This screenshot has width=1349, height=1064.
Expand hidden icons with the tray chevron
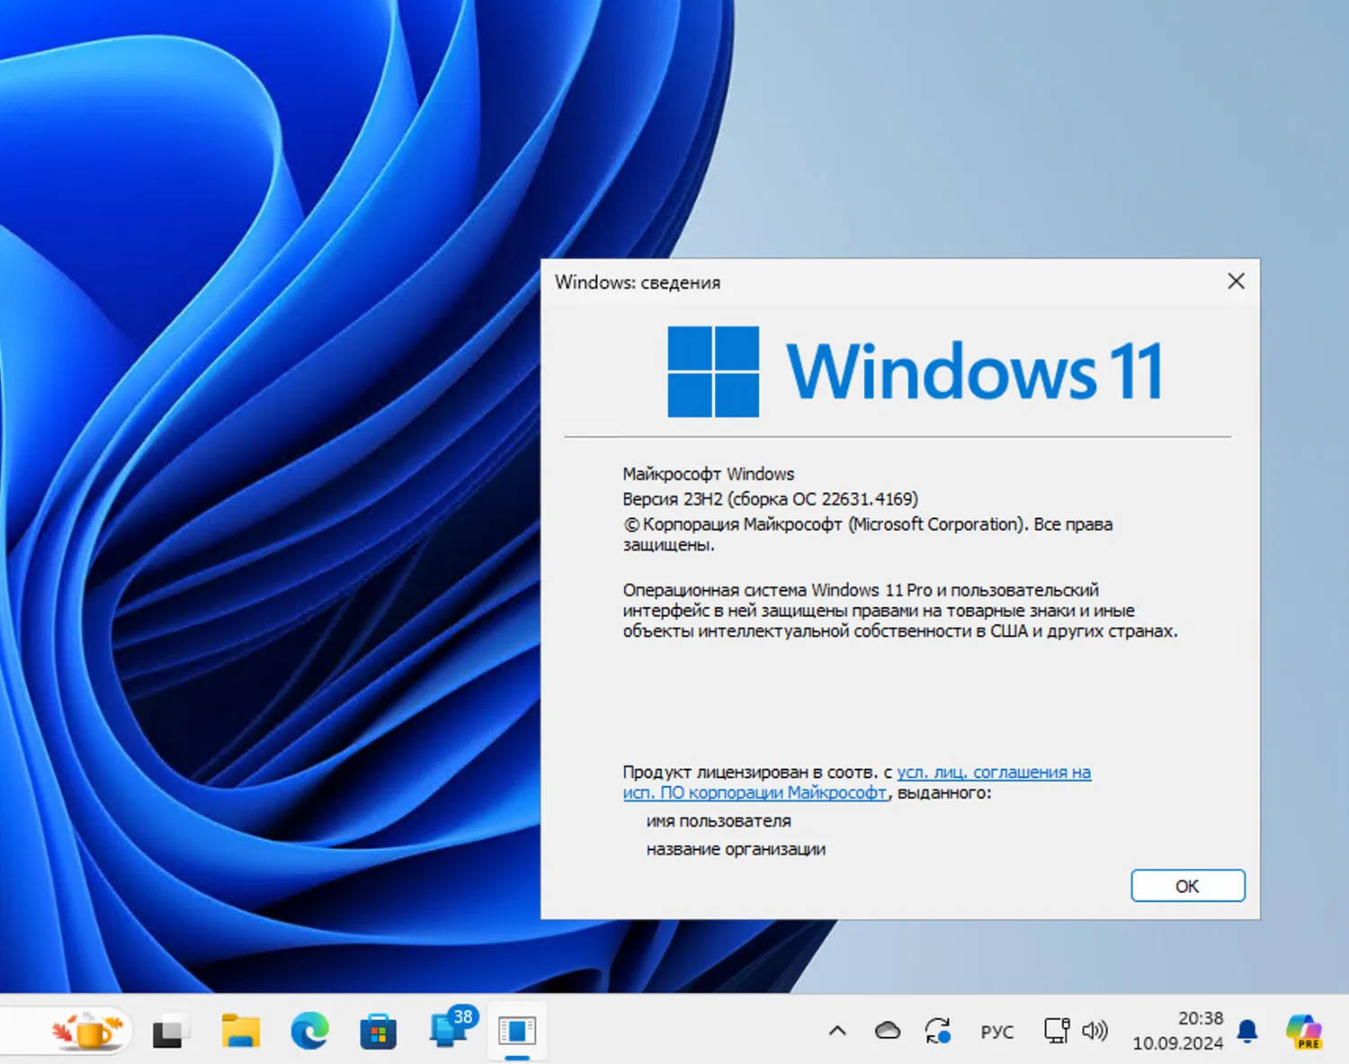[x=837, y=1031]
